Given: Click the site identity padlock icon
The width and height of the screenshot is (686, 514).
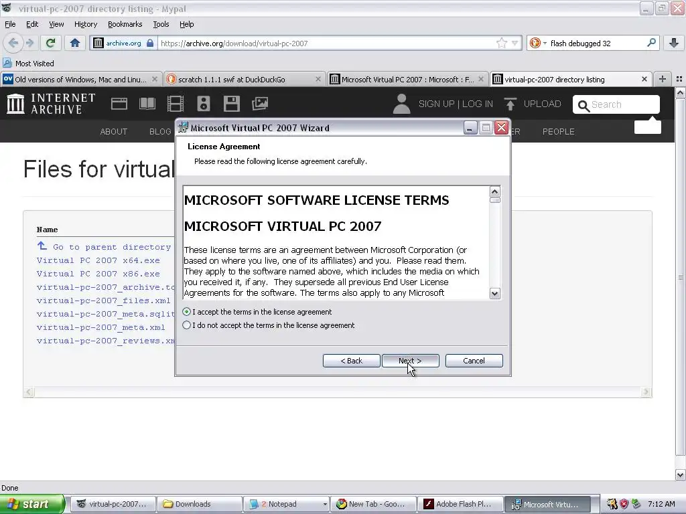Looking at the screenshot, I should click(150, 43).
